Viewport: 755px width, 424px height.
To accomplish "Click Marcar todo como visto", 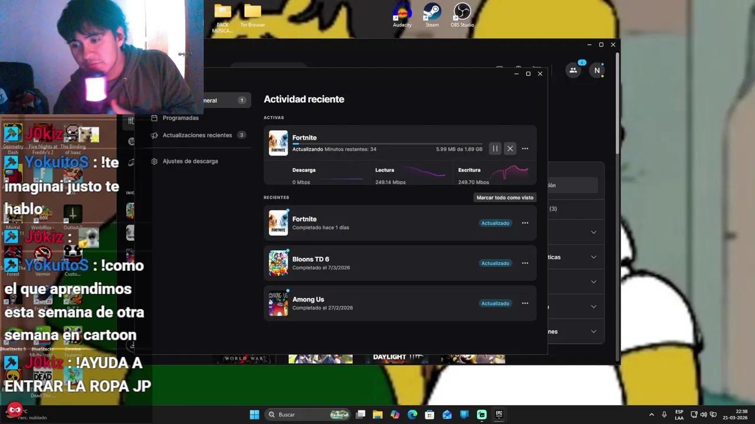I will point(505,198).
